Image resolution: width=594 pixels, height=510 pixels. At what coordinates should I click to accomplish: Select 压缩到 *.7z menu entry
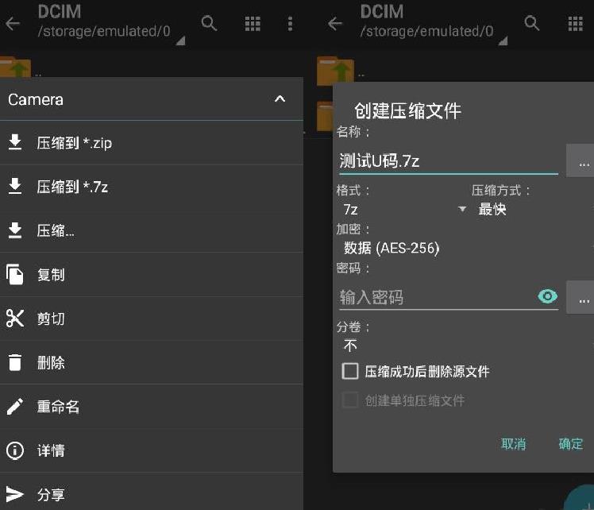pyautogui.click(x=152, y=187)
